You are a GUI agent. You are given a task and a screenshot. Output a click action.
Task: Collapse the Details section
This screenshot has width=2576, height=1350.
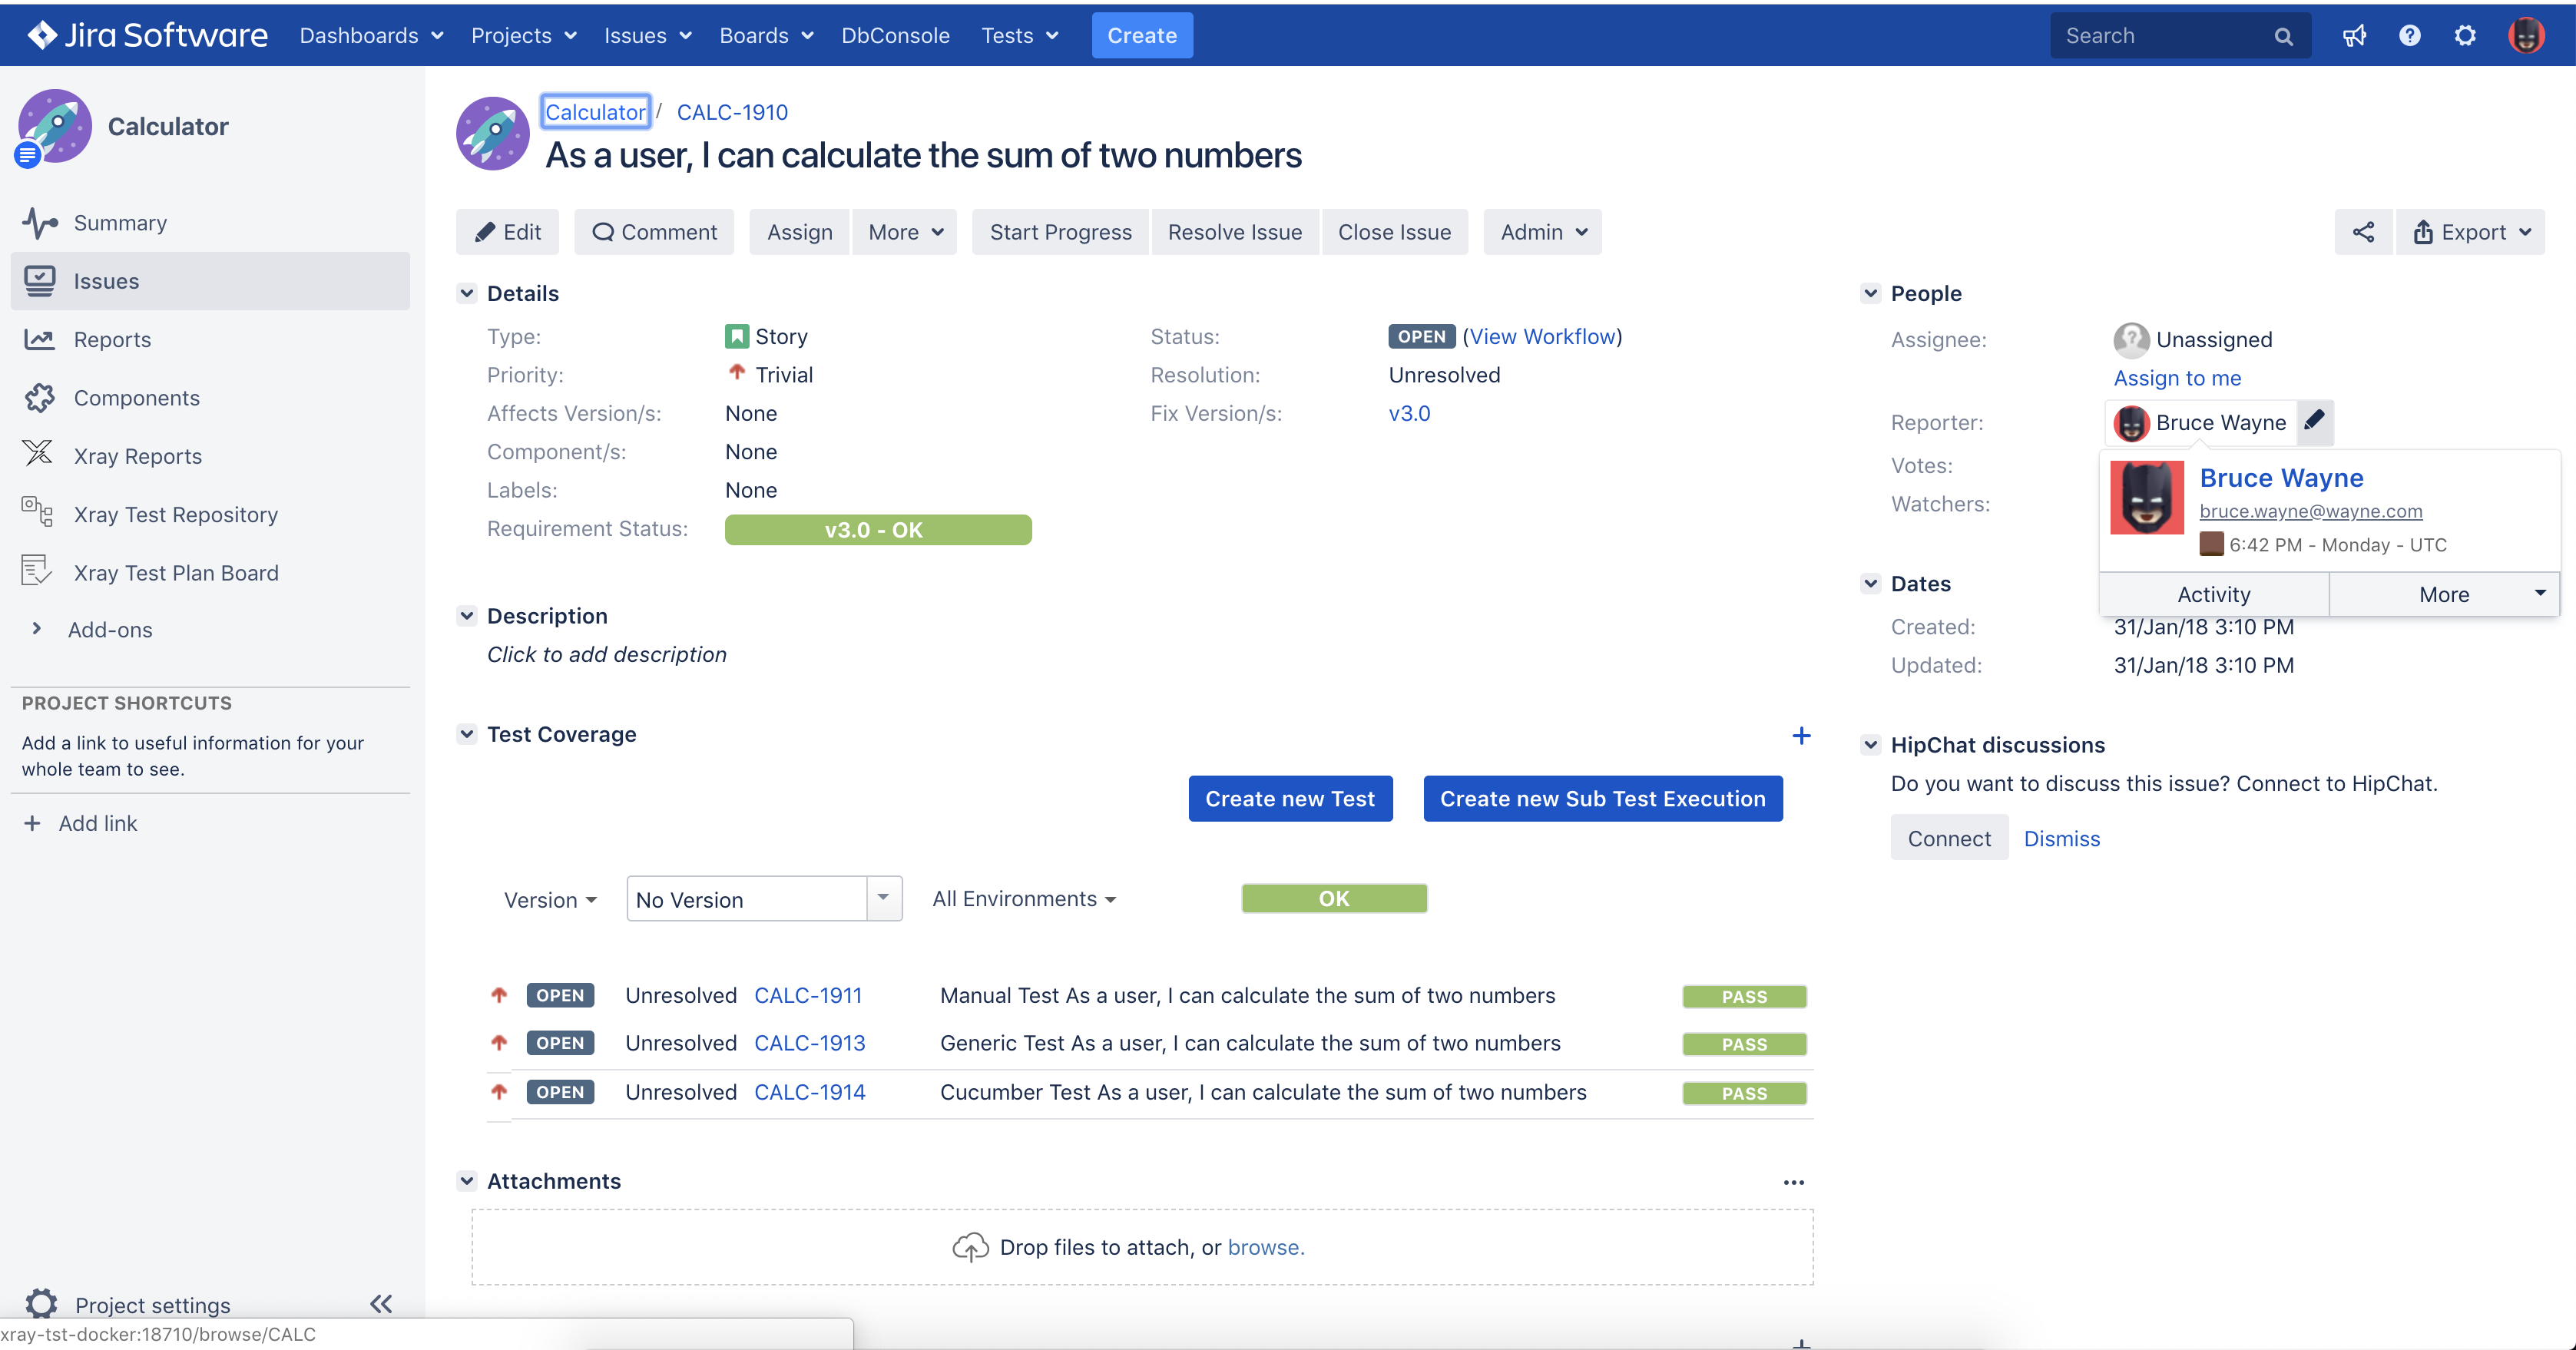coord(467,293)
